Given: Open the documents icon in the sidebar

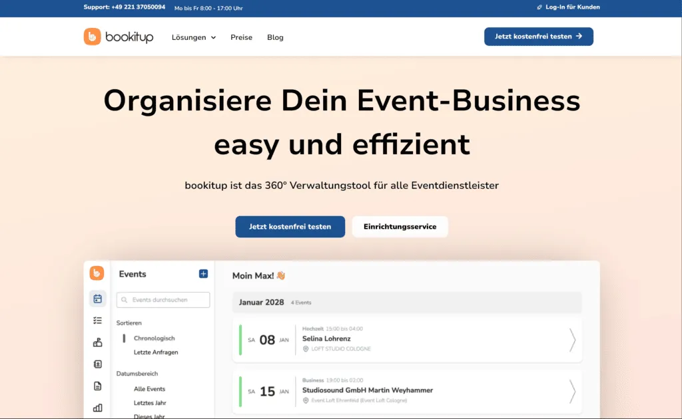Looking at the screenshot, I should 97,386.
